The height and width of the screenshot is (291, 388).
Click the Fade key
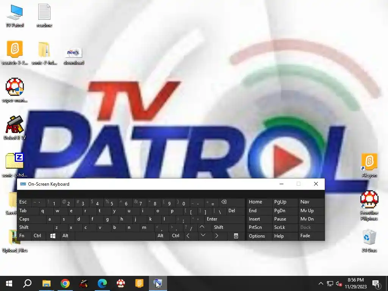311,236
